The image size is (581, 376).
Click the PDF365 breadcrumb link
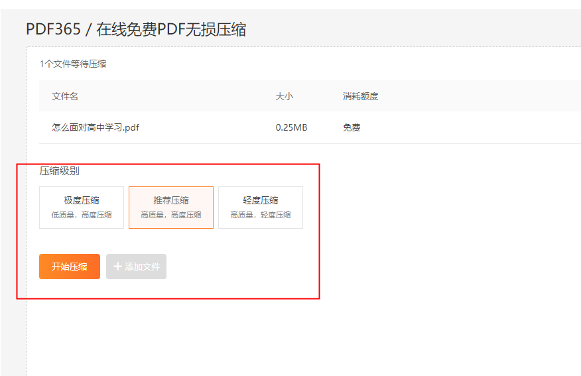[53, 29]
